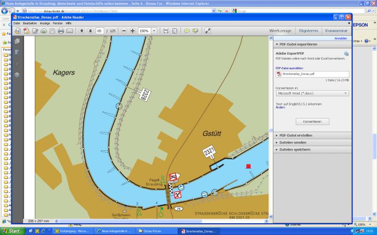Open the zoom level dropdown
377x235 pixels.
coord(154,31)
